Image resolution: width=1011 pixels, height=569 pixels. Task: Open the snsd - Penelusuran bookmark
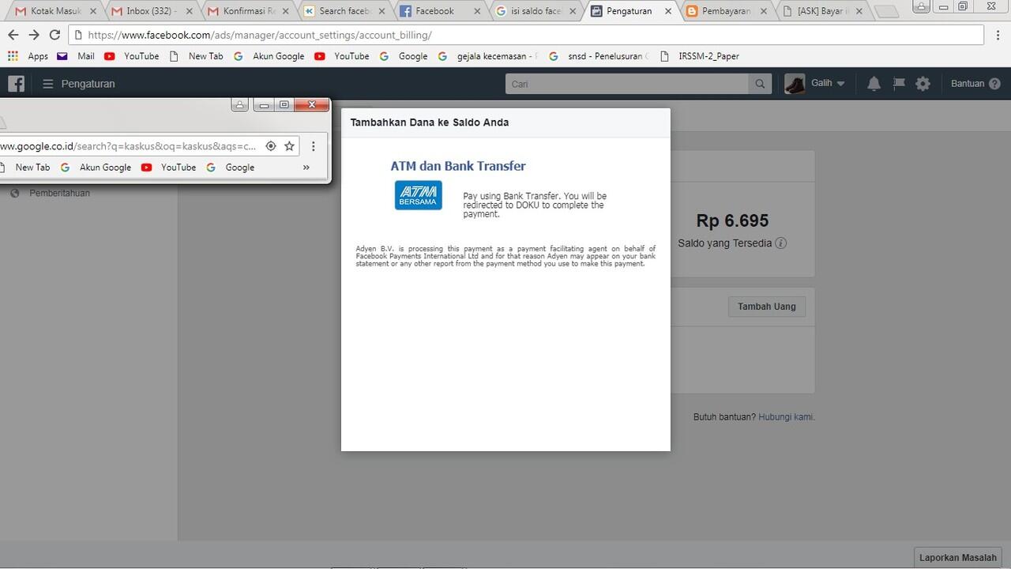tap(598, 56)
